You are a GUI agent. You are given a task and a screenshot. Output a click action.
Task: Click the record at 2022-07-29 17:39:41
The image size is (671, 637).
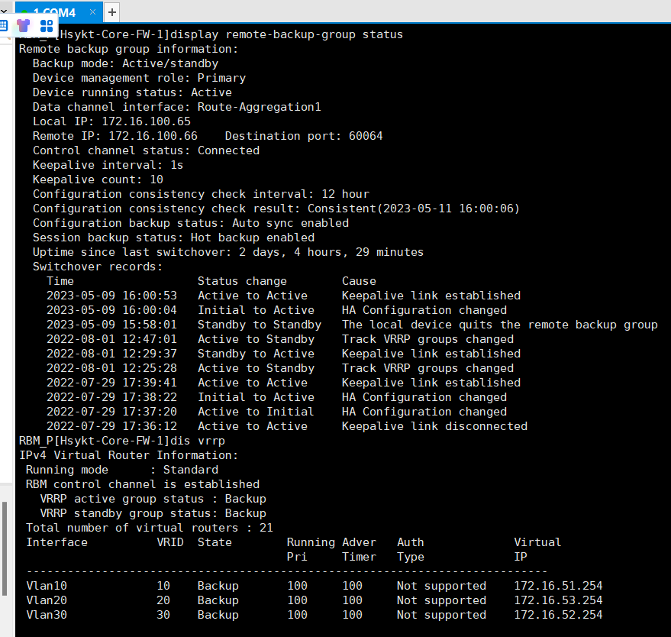tap(283, 383)
